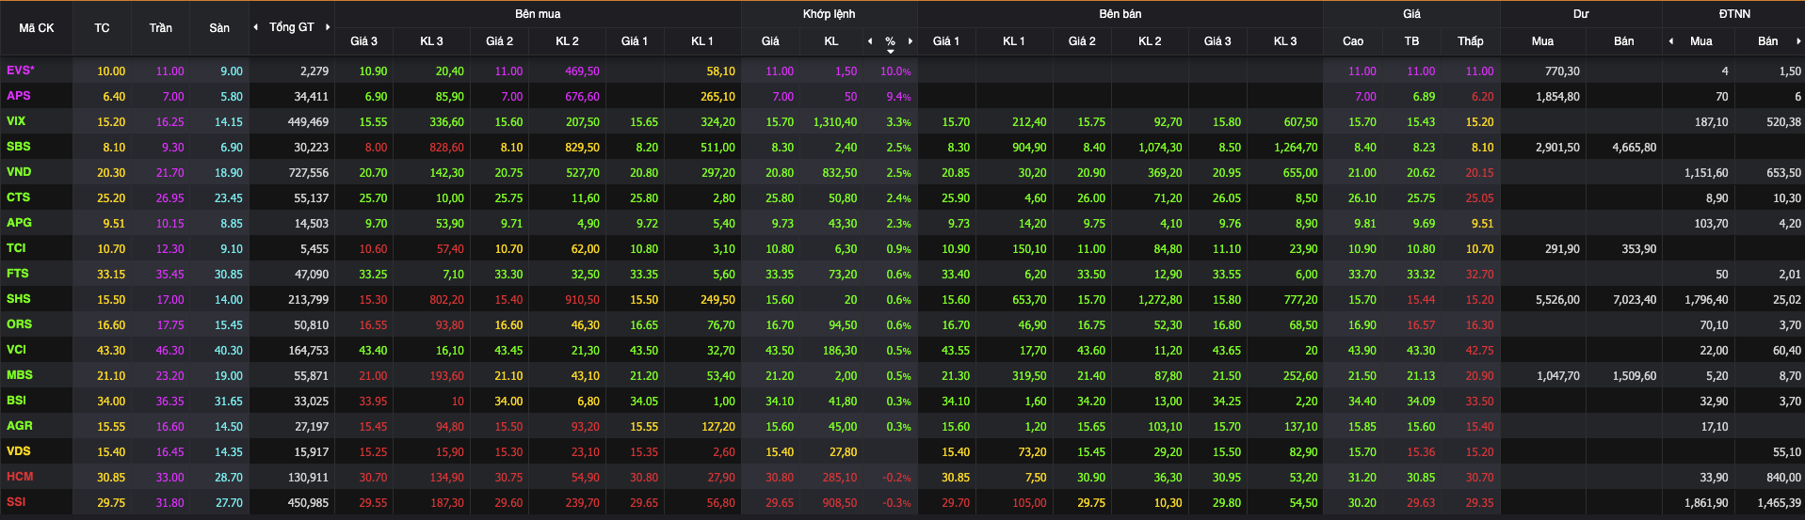Click the Mua header under Dư
The image size is (1805, 520).
(1542, 41)
